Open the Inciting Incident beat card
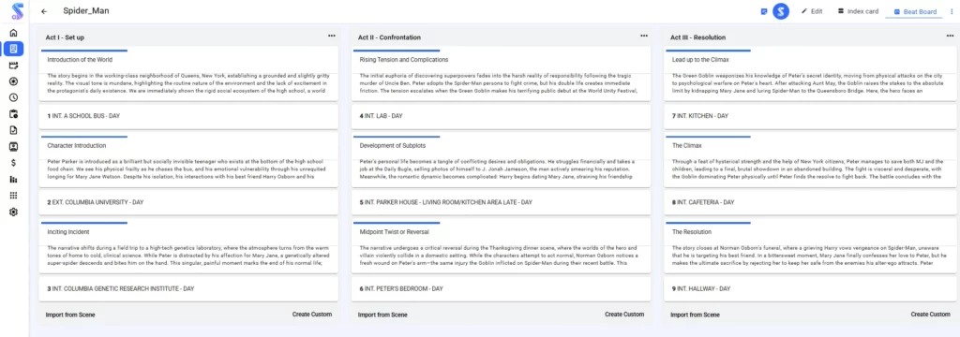Viewport: 960px width, 337px height. pyautogui.click(x=187, y=247)
